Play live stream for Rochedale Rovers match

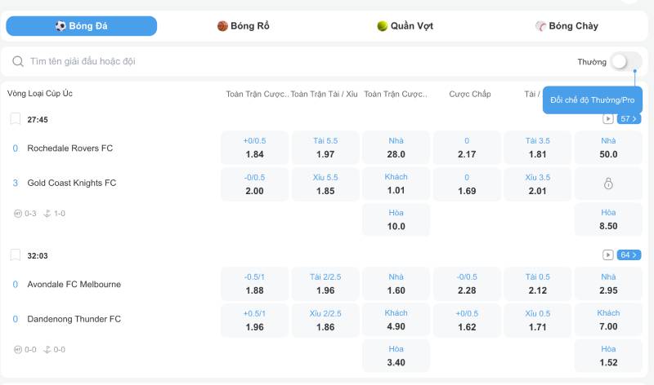tap(607, 119)
